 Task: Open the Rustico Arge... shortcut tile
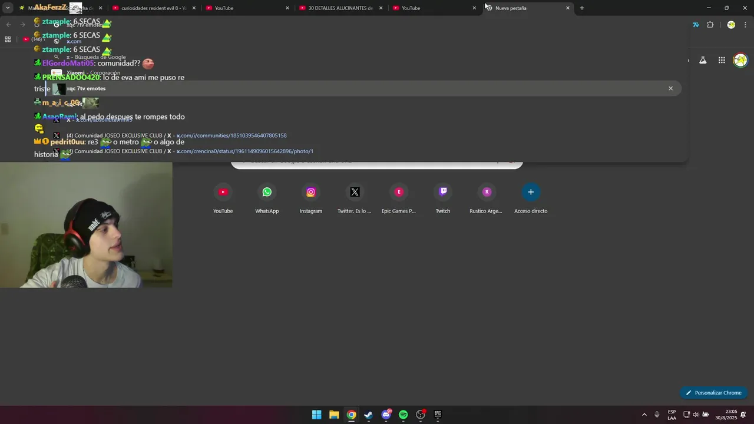pyautogui.click(x=487, y=198)
